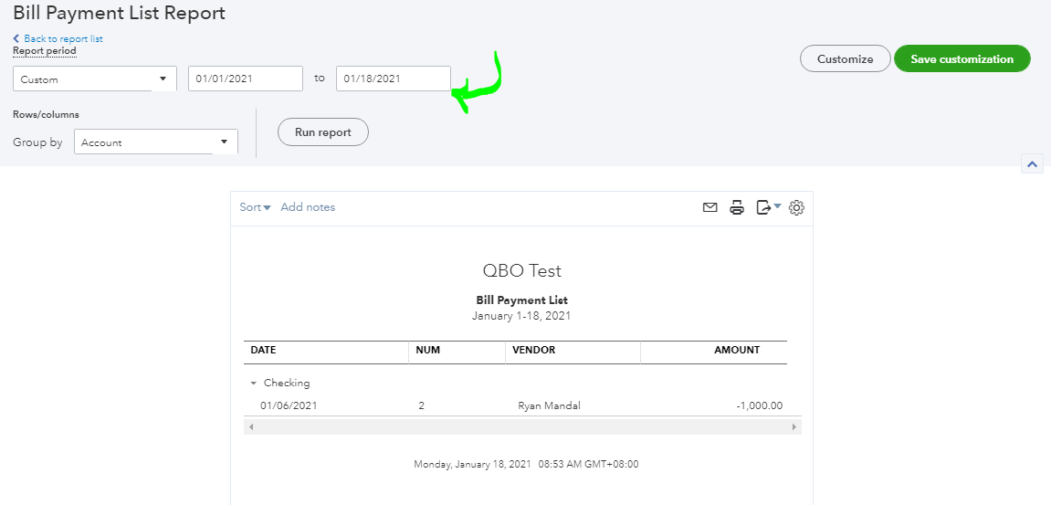1051x505 pixels.
Task: Click the DATE column header
Action: point(264,350)
